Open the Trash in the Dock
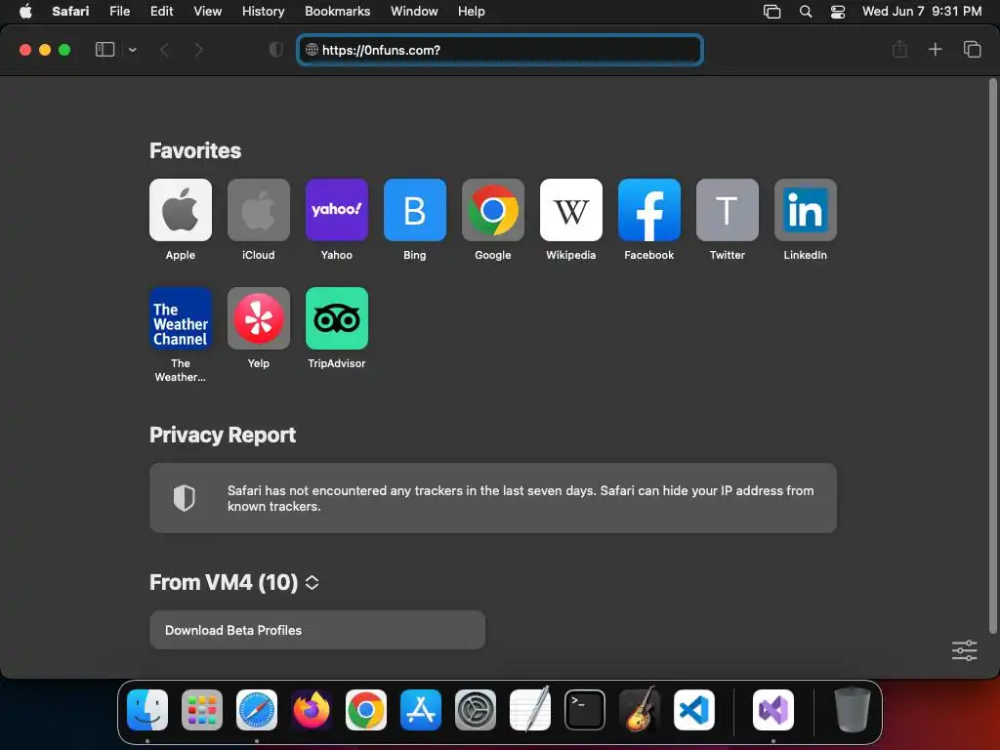The image size is (1000, 750). (x=852, y=710)
